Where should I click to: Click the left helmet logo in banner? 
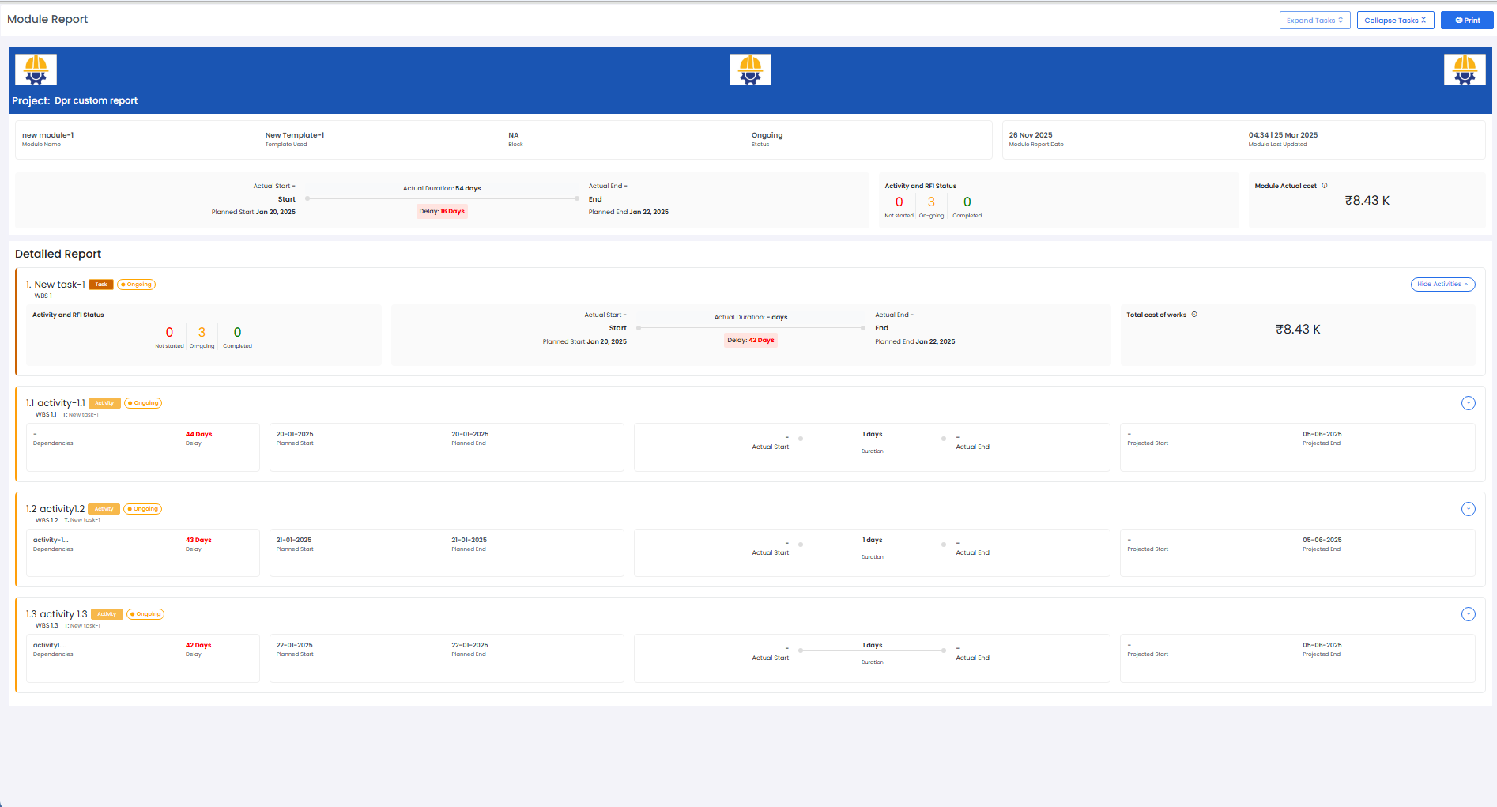pos(36,70)
